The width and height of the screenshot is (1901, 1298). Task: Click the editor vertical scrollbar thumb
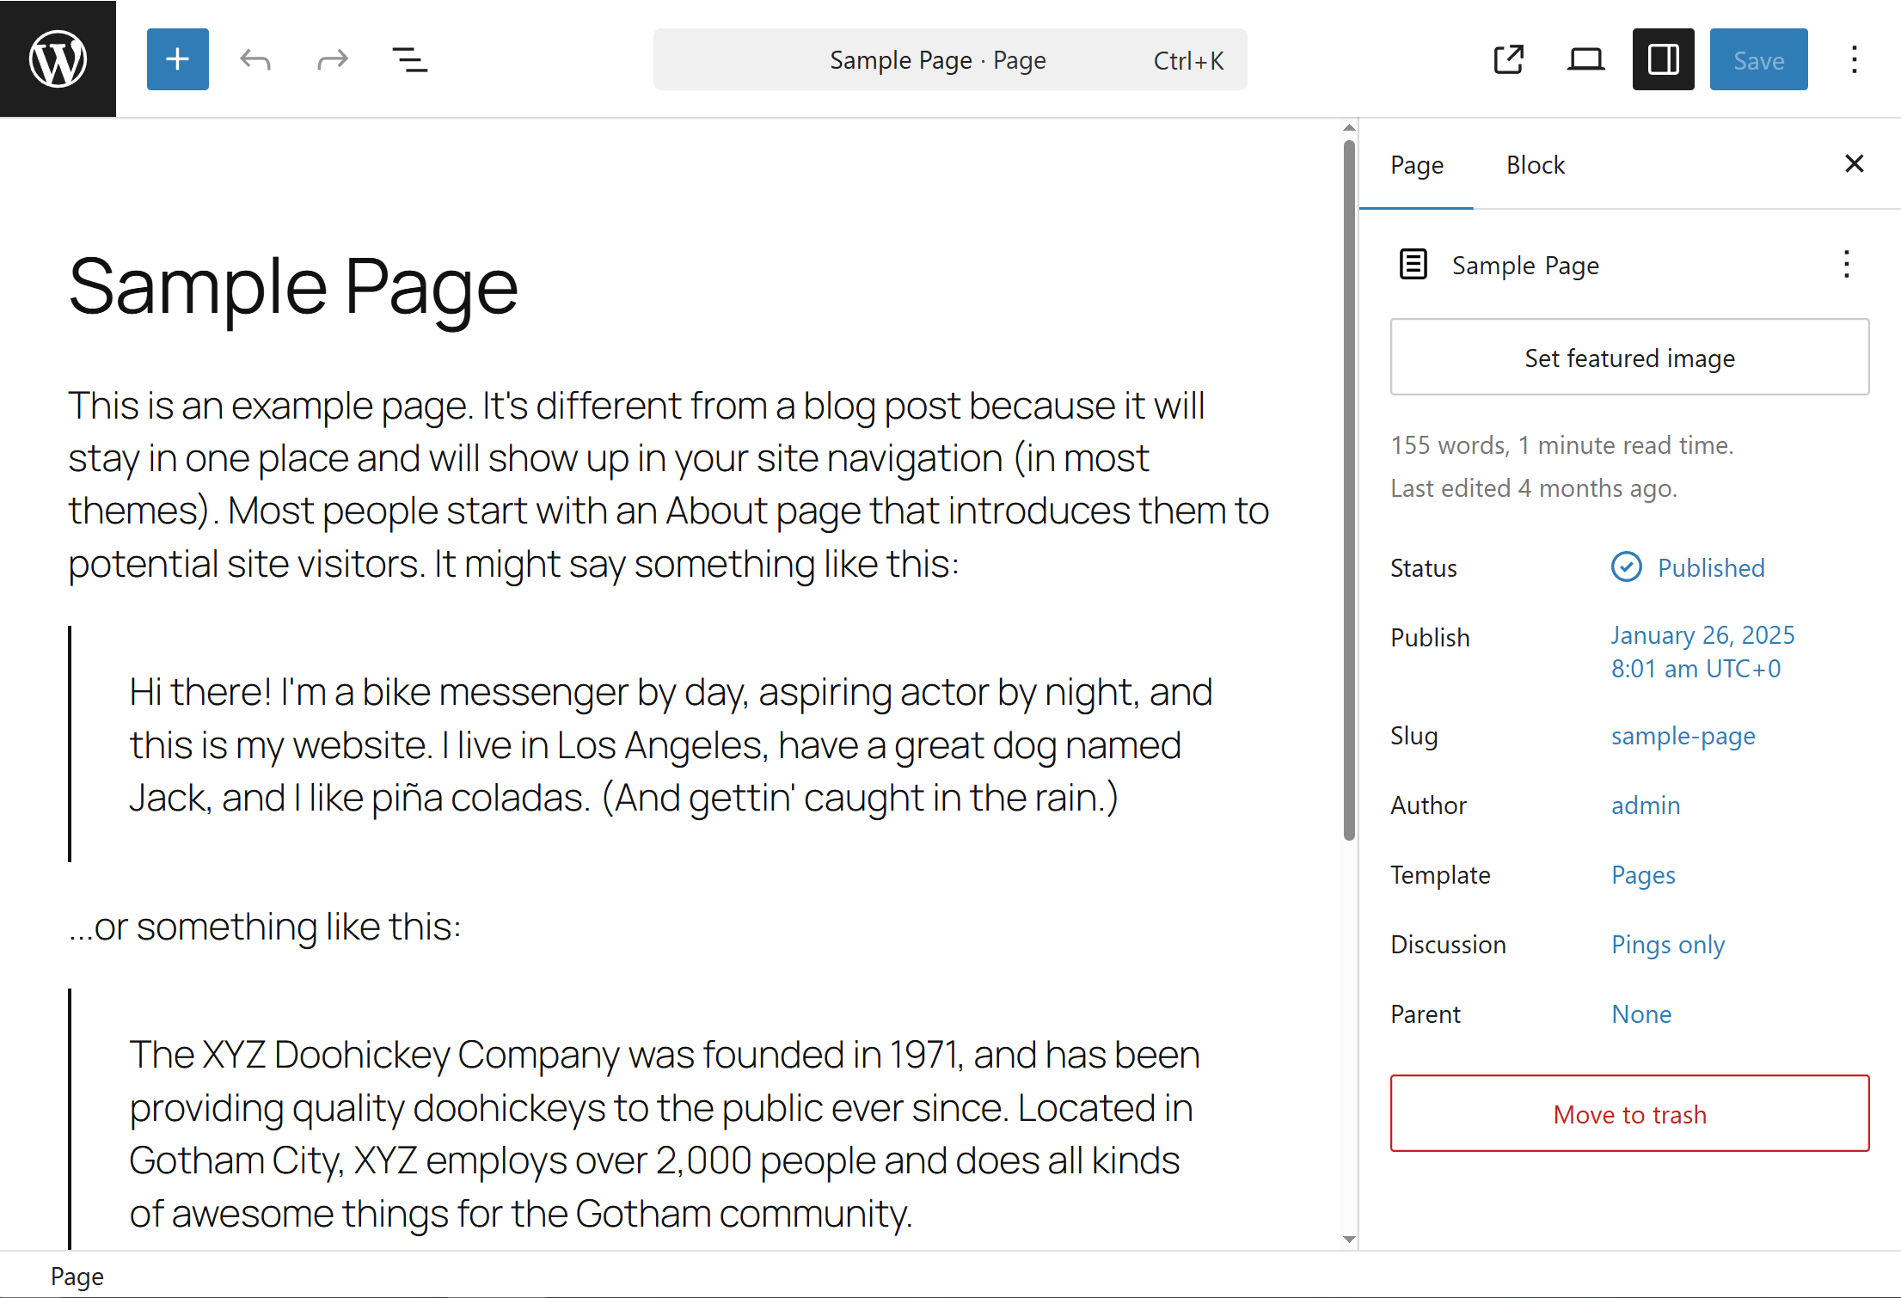(1348, 490)
